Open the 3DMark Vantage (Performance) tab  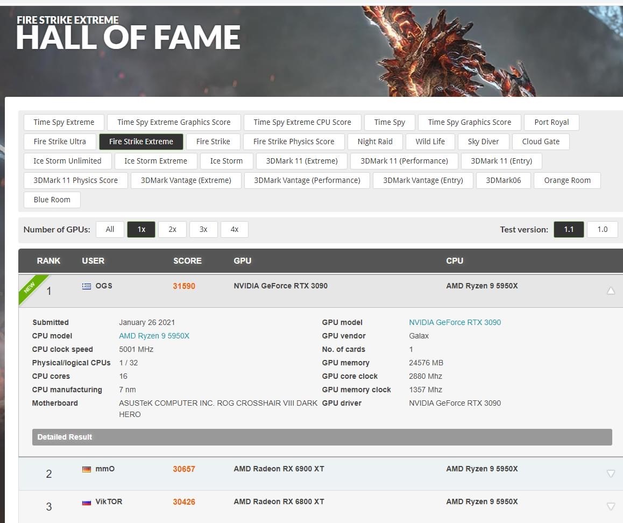click(x=307, y=180)
